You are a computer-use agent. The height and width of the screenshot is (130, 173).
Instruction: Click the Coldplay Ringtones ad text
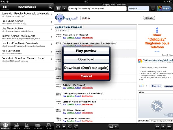coord(157,41)
